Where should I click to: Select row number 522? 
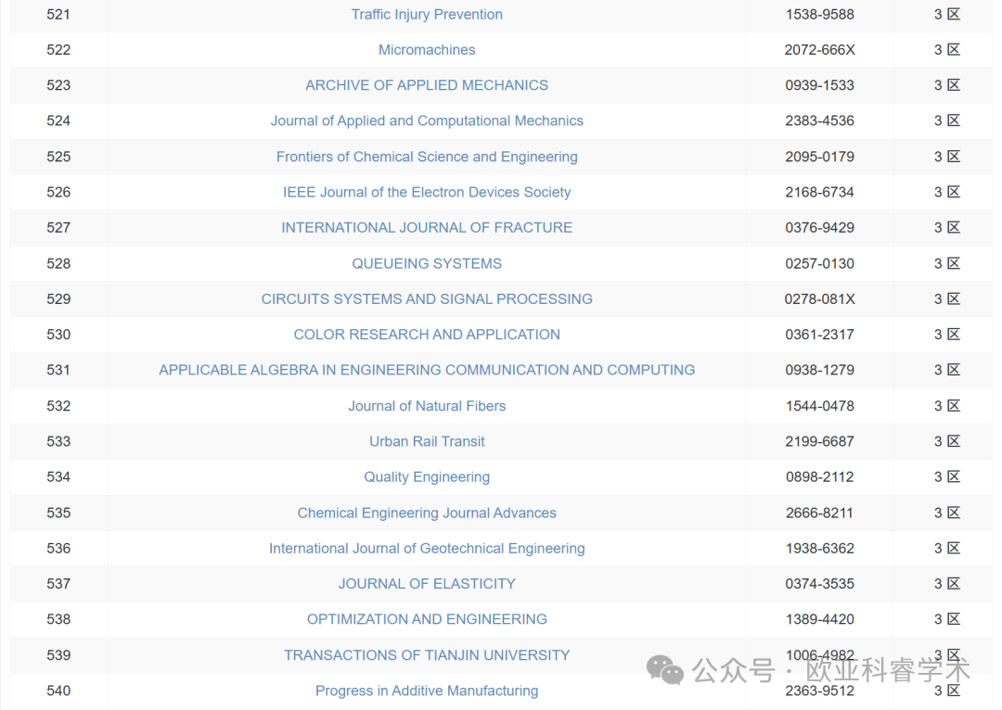58,50
